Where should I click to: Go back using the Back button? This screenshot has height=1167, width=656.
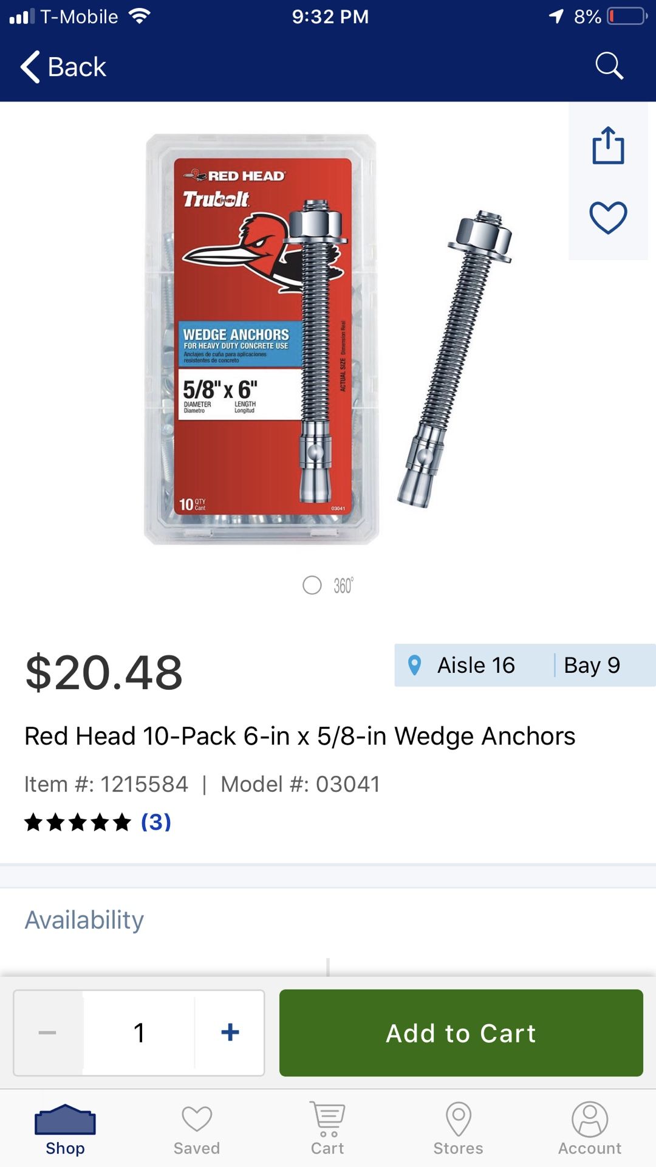pyautogui.click(x=64, y=66)
